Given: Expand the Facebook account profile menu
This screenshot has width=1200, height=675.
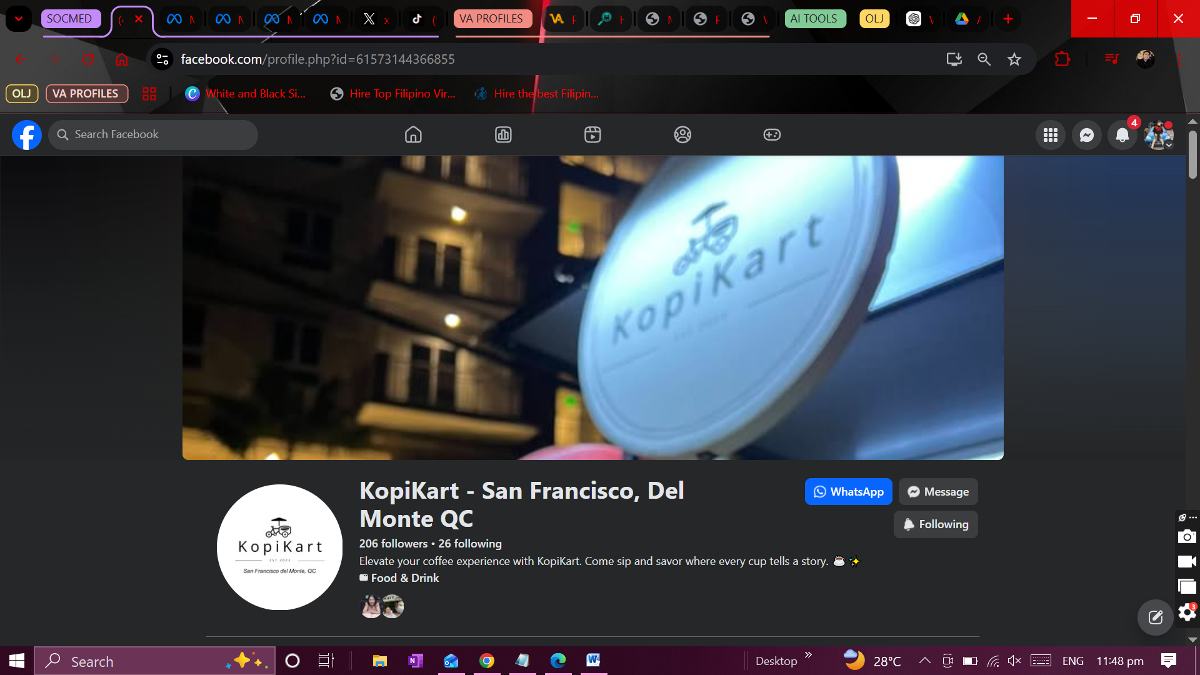Looking at the screenshot, I should click(x=1159, y=135).
